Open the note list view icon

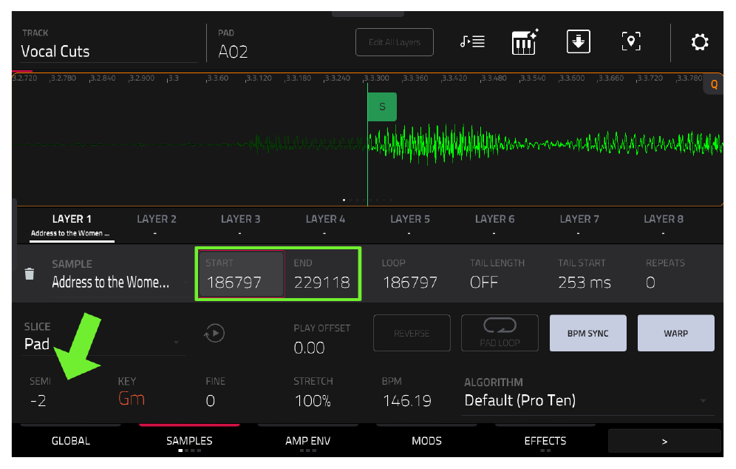(472, 42)
